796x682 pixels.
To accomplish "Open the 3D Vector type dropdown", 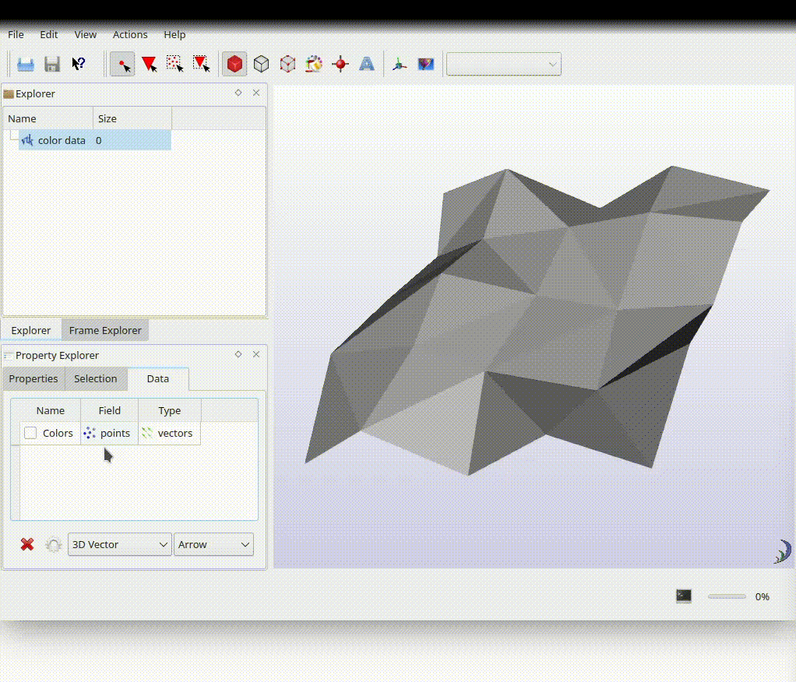I will [118, 544].
